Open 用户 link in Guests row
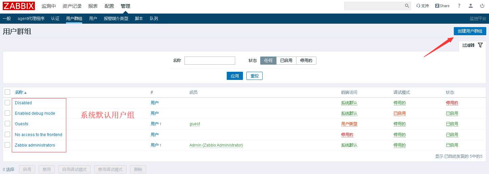The height and width of the screenshot is (174, 489). click(155, 124)
